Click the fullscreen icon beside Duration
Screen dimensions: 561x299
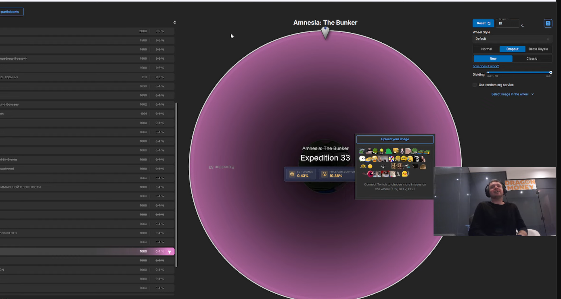pos(548,23)
